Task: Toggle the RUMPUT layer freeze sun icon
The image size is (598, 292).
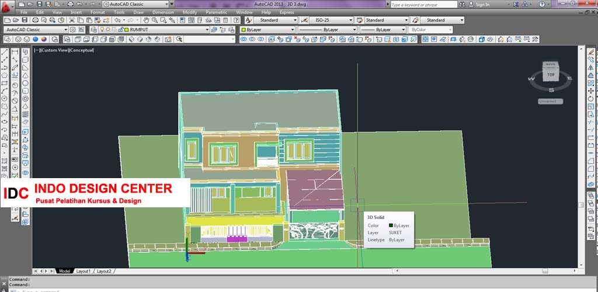Action: (108, 30)
